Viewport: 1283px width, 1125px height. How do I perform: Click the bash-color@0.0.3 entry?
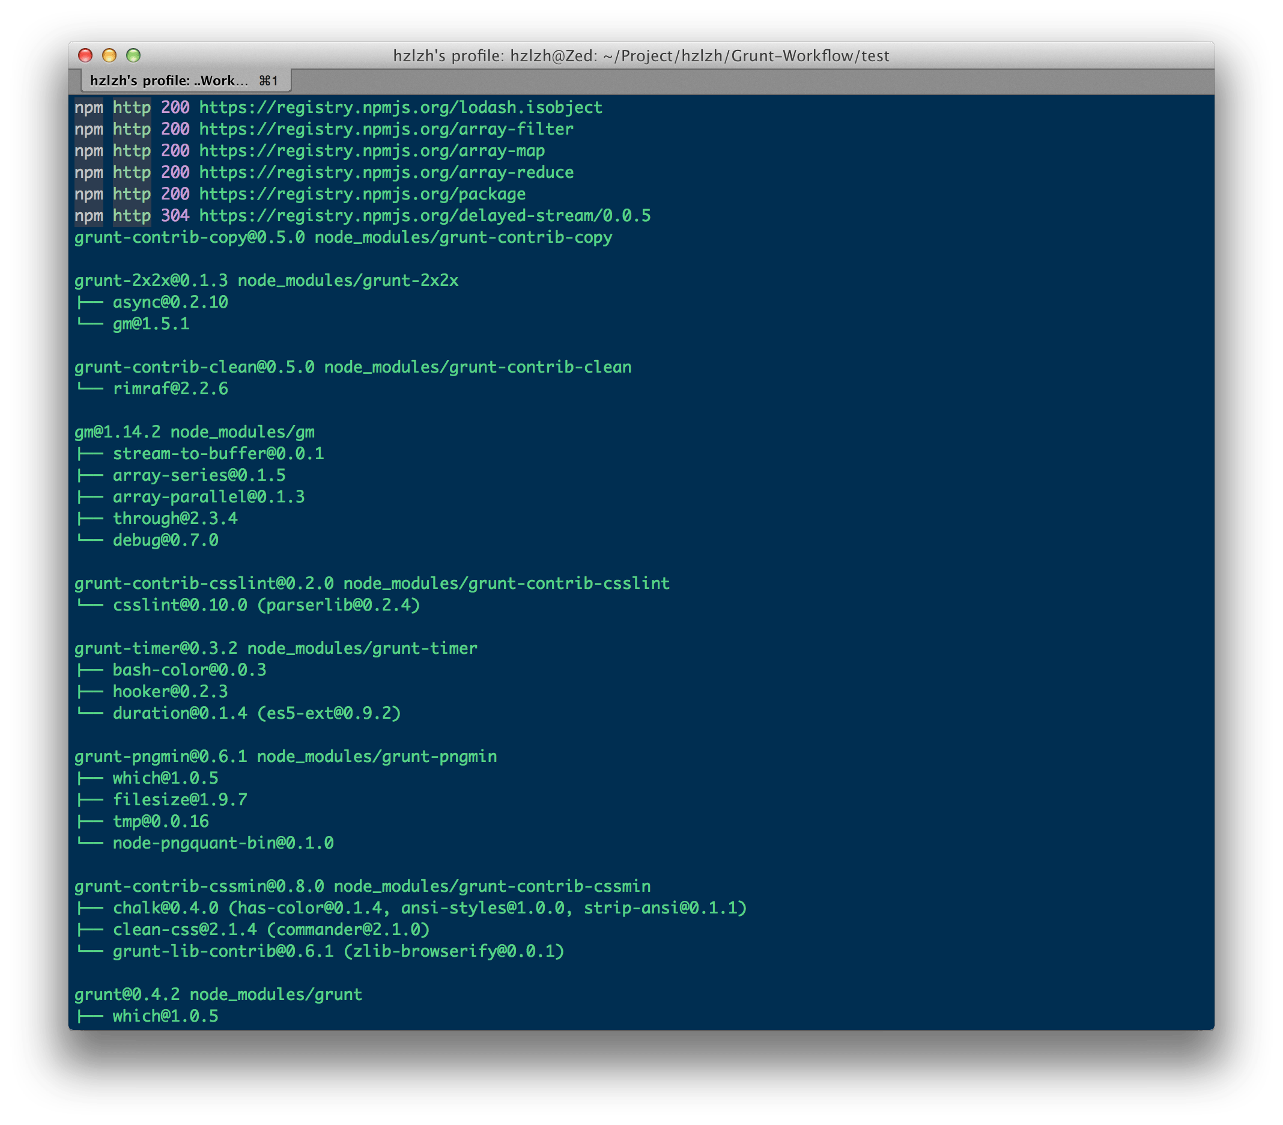point(189,670)
